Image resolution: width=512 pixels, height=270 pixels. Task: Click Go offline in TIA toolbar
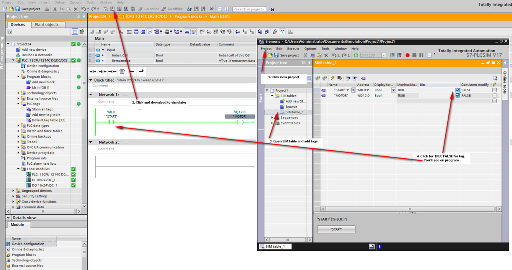(x=172, y=9)
